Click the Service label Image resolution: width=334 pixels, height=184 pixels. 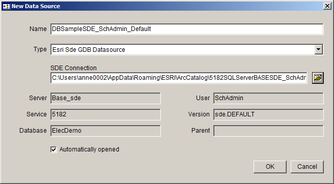[x=37, y=114]
